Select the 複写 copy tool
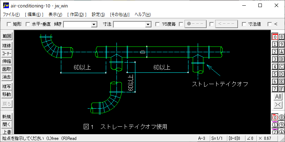 tap(7, 87)
